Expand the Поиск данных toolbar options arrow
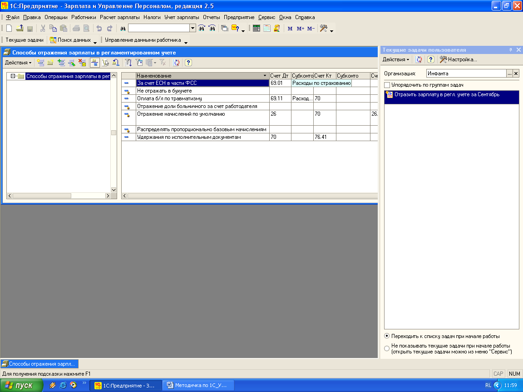523x392 pixels. coord(95,42)
